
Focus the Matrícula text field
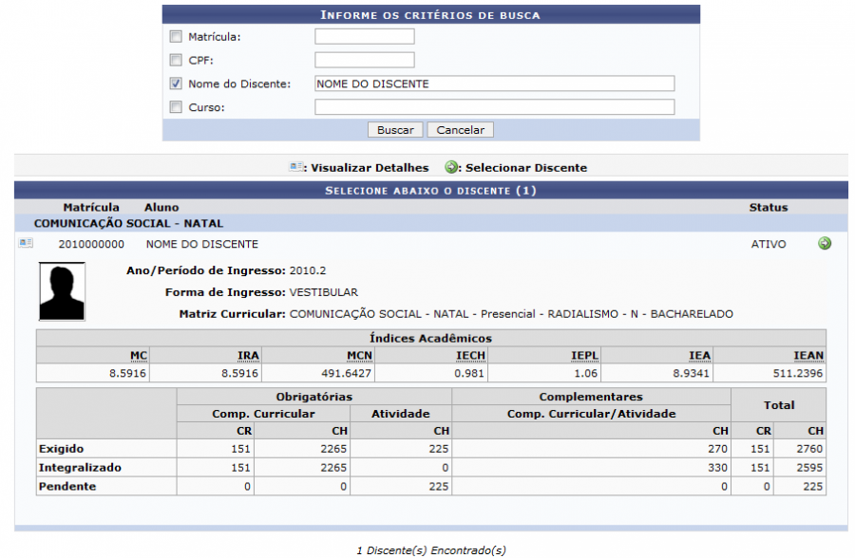click(x=365, y=37)
